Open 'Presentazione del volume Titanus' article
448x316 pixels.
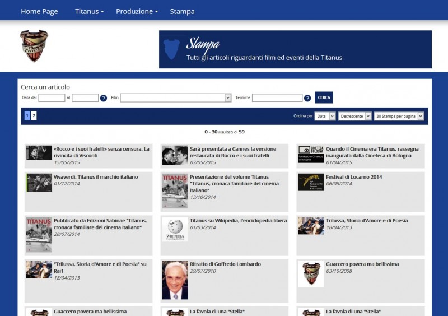coord(234,184)
